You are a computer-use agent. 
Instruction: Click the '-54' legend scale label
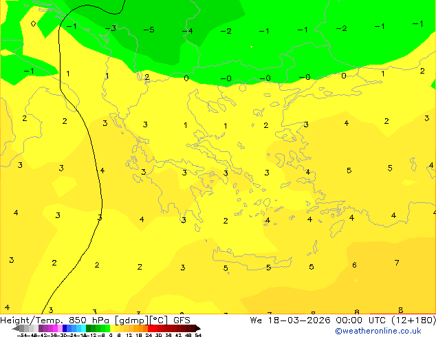click(22, 335)
